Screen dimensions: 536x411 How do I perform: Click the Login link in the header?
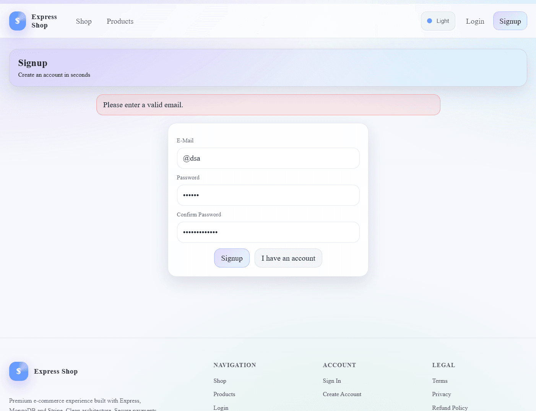point(475,21)
